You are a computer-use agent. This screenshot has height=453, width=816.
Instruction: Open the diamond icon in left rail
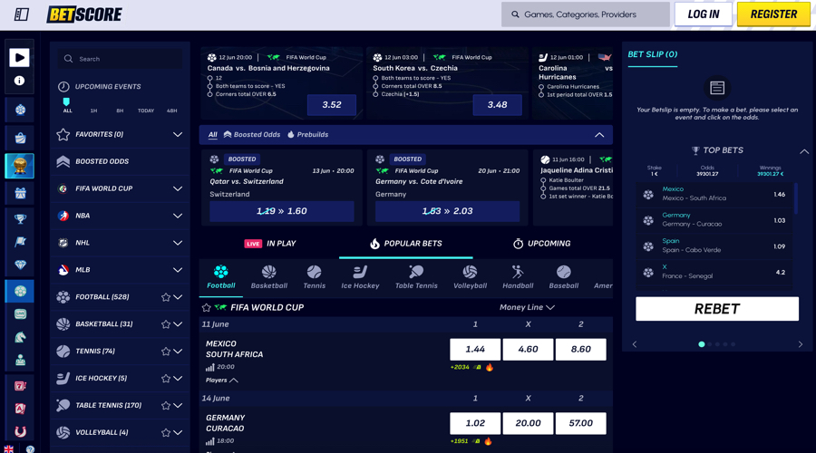20,265
